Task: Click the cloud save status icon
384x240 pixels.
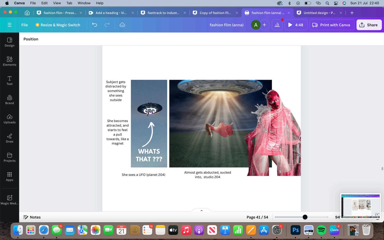Action: [122, 25]
